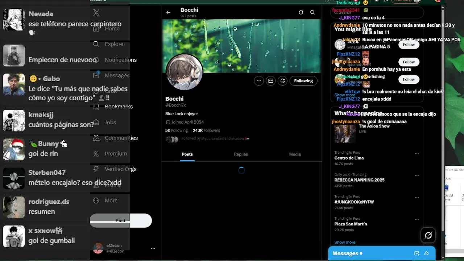Viewport: 464px width, 261px height.
Task: Click the @Bocchi7x handle text
Action: [x=175, y=105]
